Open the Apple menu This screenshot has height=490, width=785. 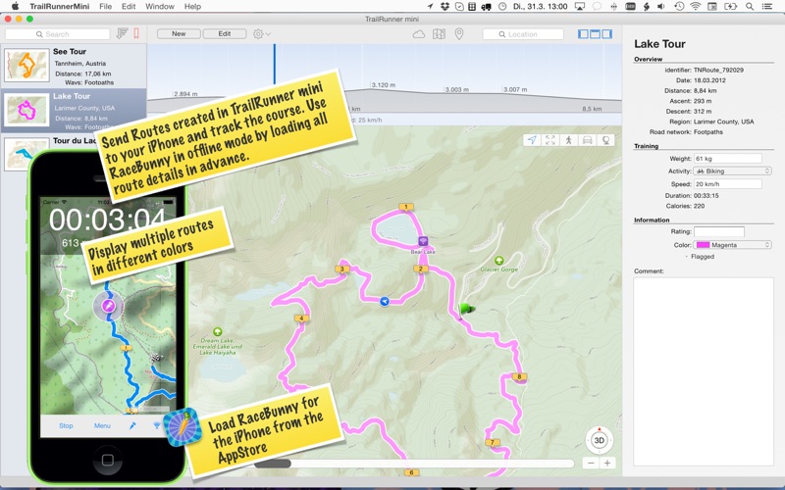pyautogui.click(x=15, y=7)
